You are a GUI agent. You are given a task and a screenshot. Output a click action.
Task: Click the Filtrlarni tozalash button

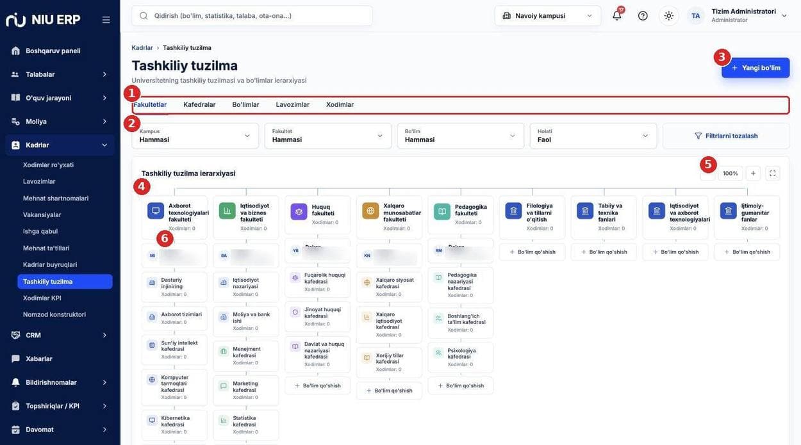[x=726, y=136]
